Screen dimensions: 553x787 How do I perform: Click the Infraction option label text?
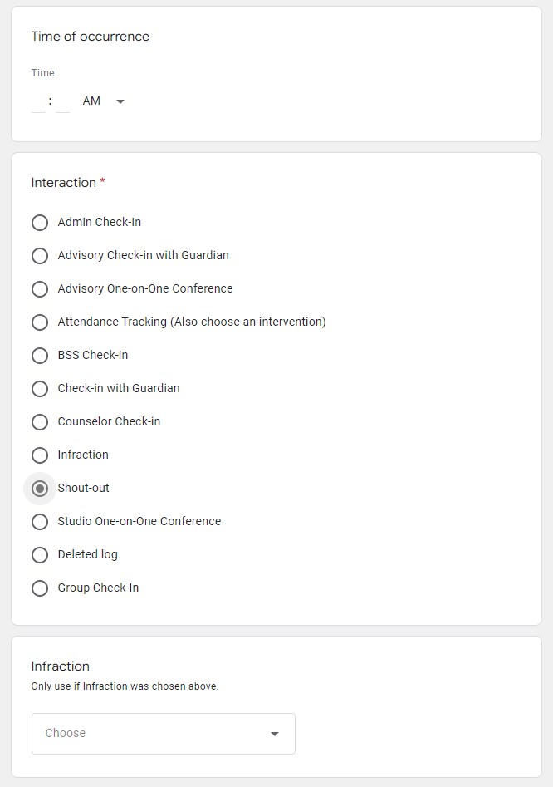click(x=83, y=455)
